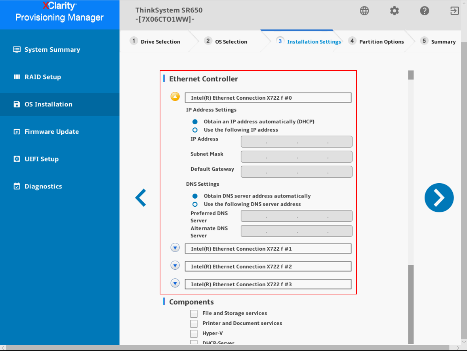Click the Components heading

coord(192,302)
